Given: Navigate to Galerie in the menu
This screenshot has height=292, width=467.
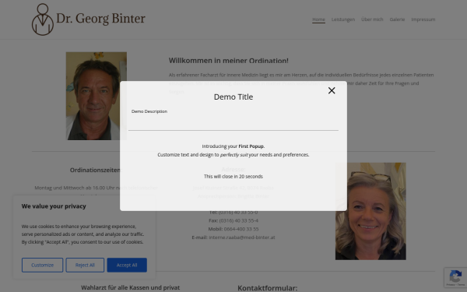Looking at the screenshot, I should click(x=397, y=19).
